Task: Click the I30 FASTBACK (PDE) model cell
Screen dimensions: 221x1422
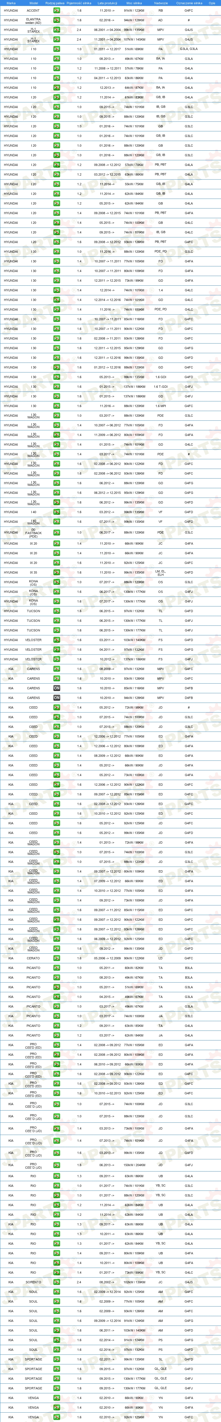Action: [34, 533]
